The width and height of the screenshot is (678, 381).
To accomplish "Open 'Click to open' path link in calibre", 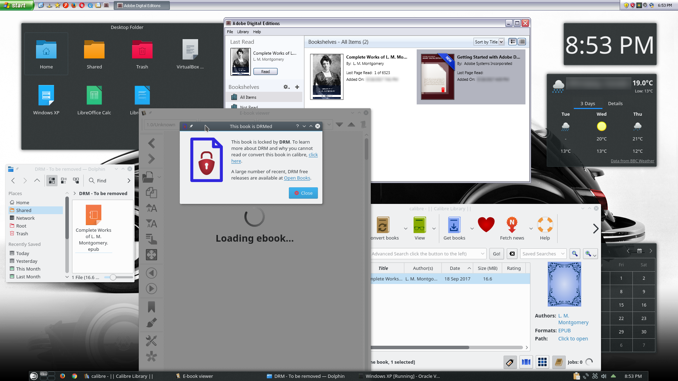I will pos(573,339).
